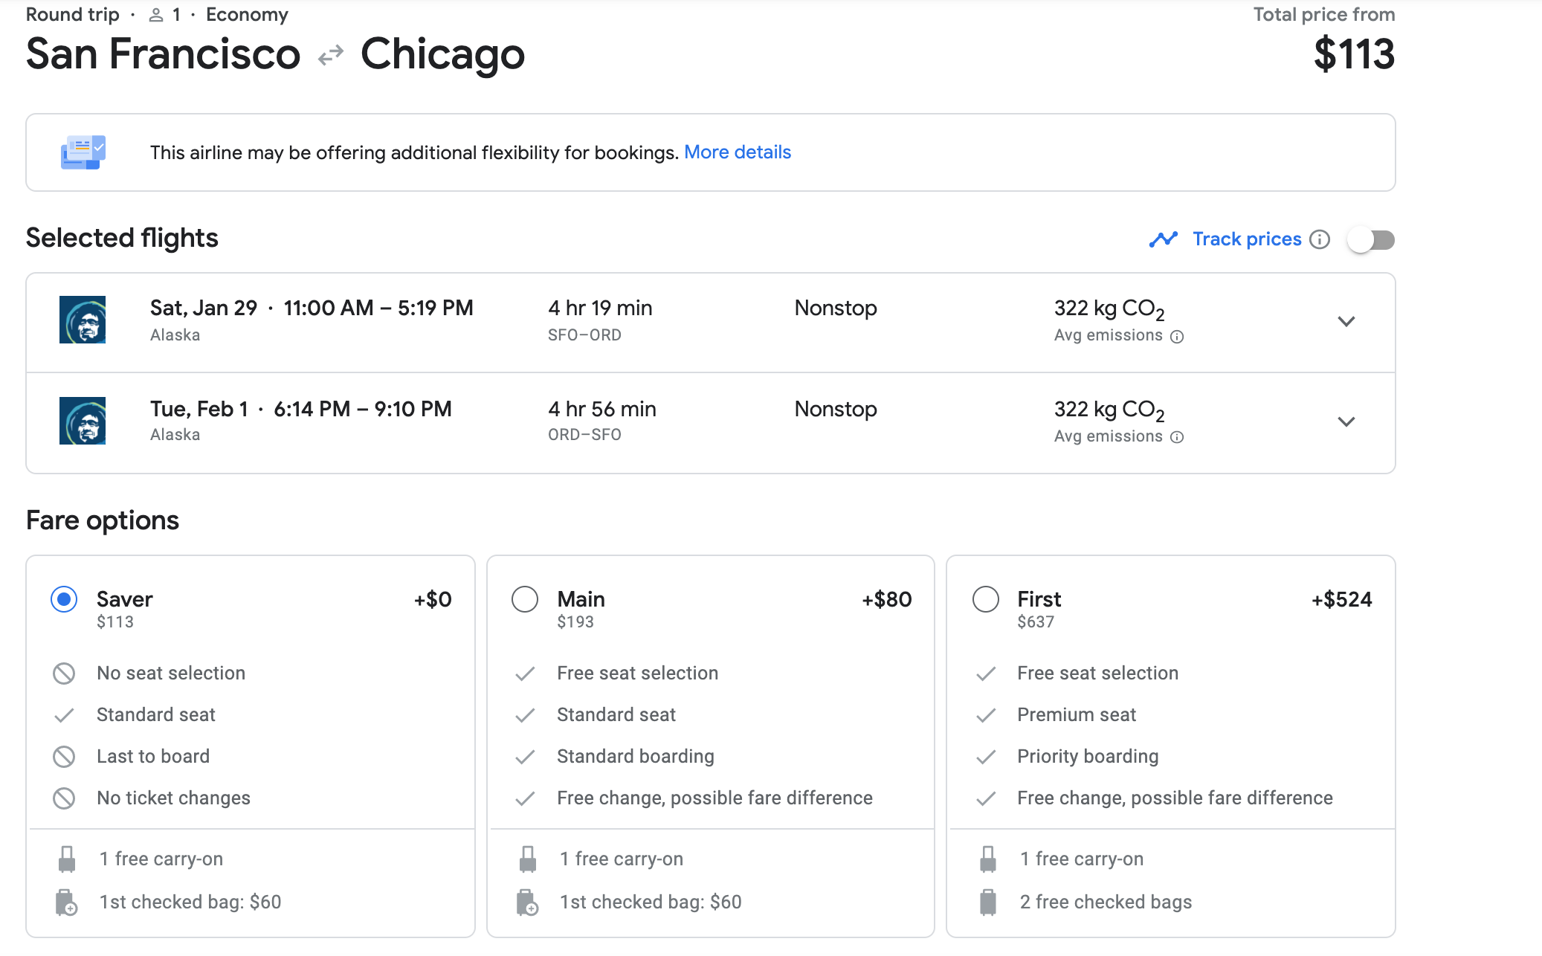Click the round-trip swap arrows icon

tap(331, 55)
